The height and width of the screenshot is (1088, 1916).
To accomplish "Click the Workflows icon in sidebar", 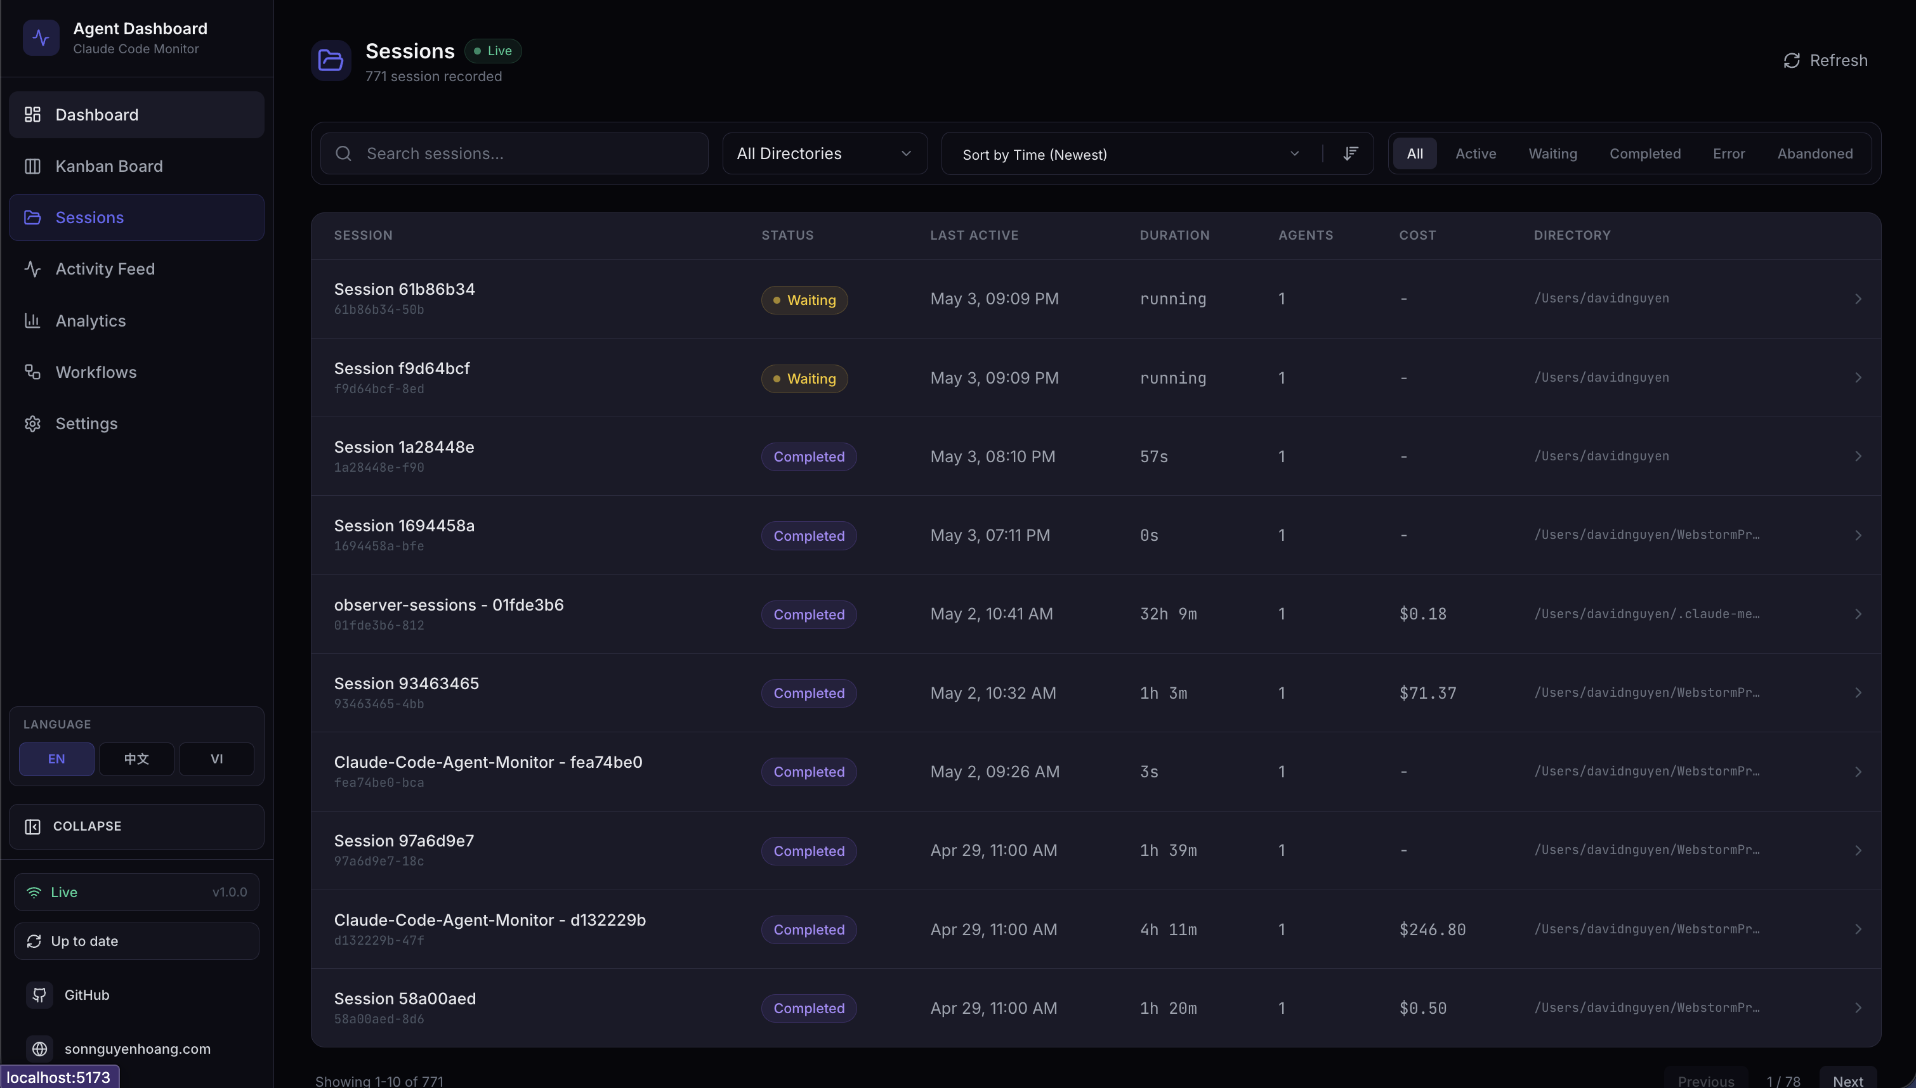I will 32,372.
